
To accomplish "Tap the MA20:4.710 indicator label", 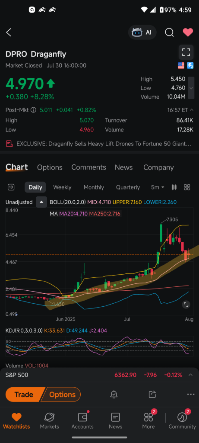I will point(73,214).
